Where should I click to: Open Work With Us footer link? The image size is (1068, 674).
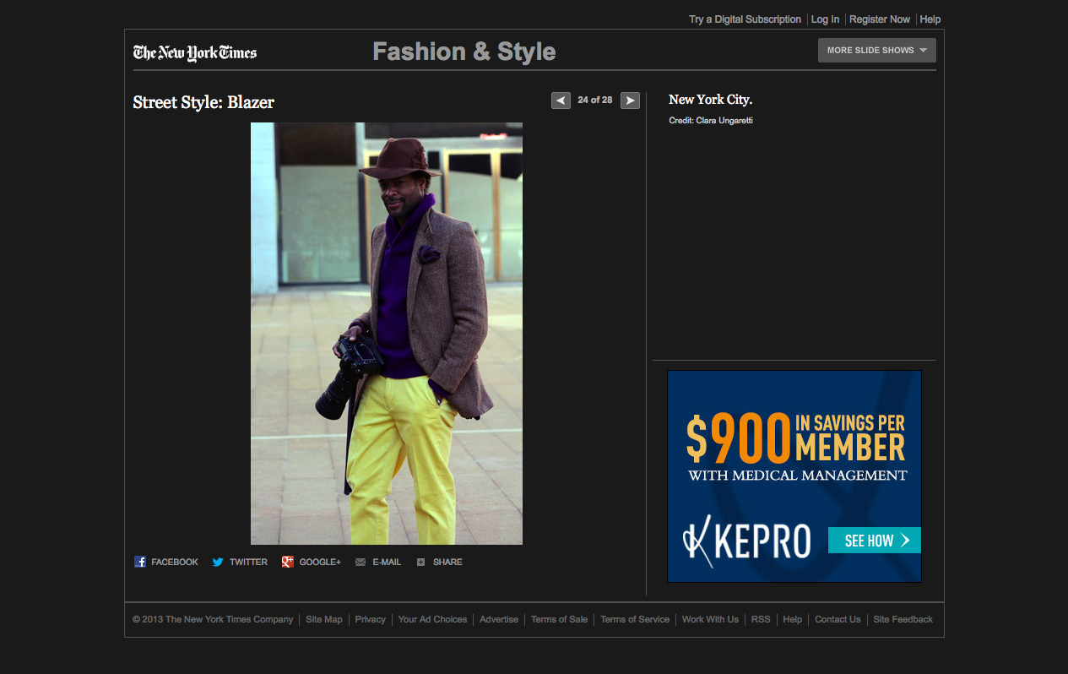[x=710, y=619]
